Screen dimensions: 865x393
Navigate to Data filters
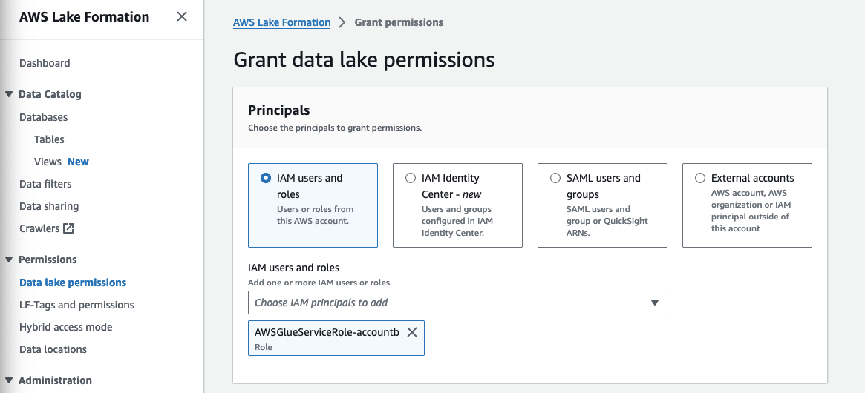[45, 184]
